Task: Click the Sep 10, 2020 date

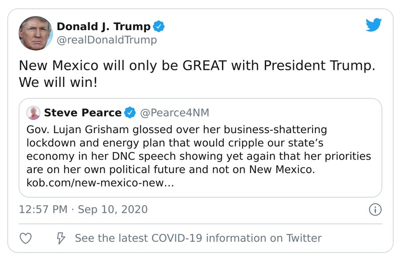Action: 113,209
